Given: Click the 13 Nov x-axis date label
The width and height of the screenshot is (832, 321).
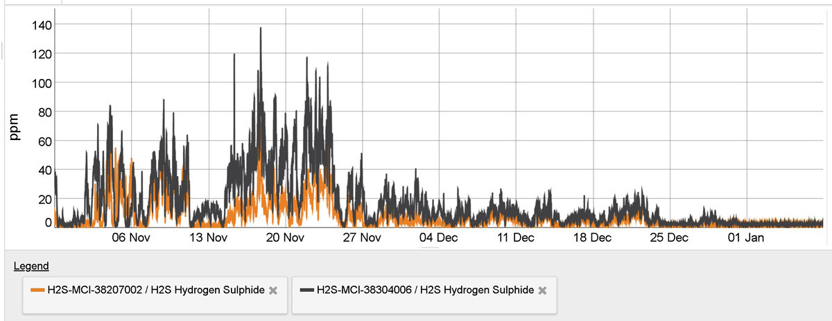Looking at the screenshot, I should (209, 238).
